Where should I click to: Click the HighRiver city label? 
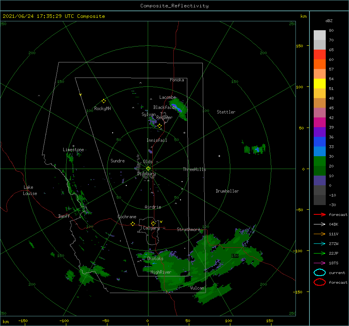(161, 272)
